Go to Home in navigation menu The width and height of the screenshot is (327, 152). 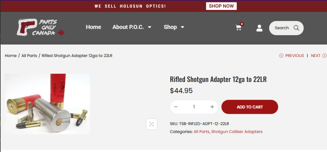93,27
